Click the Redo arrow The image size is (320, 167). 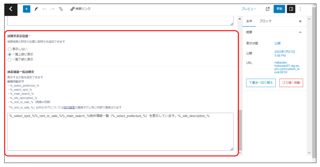coord(52,9)
